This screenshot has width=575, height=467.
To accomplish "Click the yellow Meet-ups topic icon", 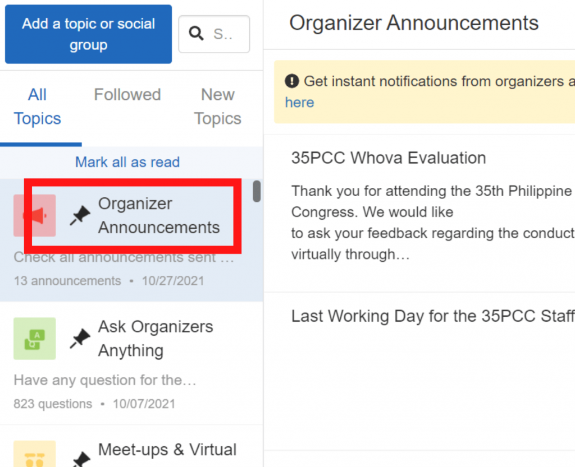I will pyautogui.click(x=34, y=455).
